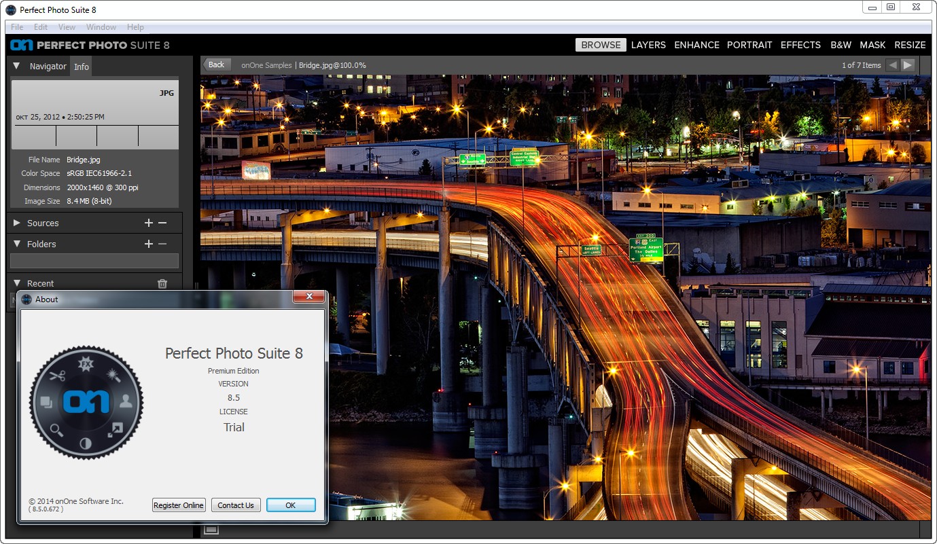Switch to the RESIZE module
Viewport: 937px width, 544px height.
pyautogui.click(x=910, y=45)
